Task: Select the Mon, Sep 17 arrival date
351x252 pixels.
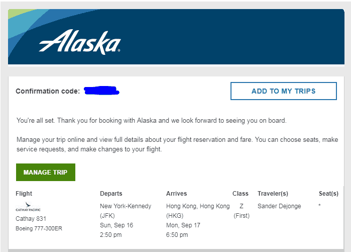Action: 183,225
